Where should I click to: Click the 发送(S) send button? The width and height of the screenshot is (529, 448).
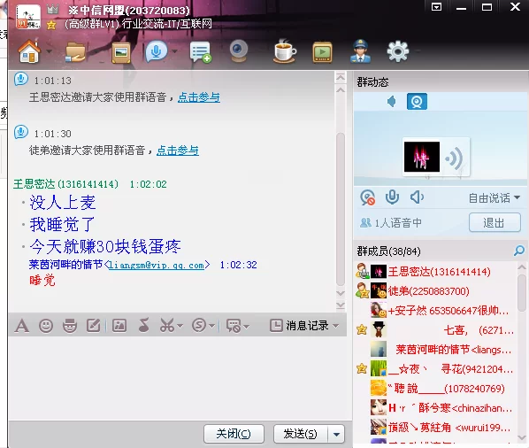point(301,434)
